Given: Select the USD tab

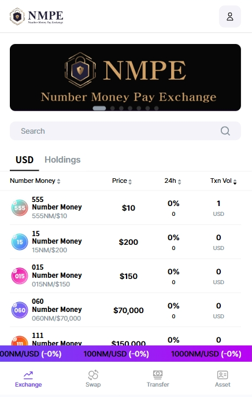Looking at the screenshot, I should (24, 160).
